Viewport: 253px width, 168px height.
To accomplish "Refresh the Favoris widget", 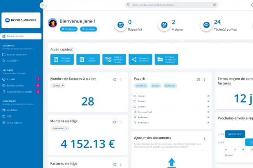I will coord(198,80).
